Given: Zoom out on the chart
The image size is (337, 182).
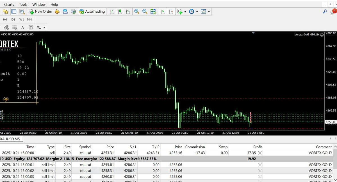Looking at the screenshot, I should (145, 12).
